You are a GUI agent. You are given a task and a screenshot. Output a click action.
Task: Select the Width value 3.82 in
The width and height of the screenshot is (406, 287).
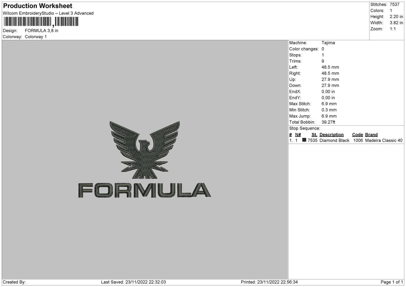pyautogui.click(x=396, y=23)
